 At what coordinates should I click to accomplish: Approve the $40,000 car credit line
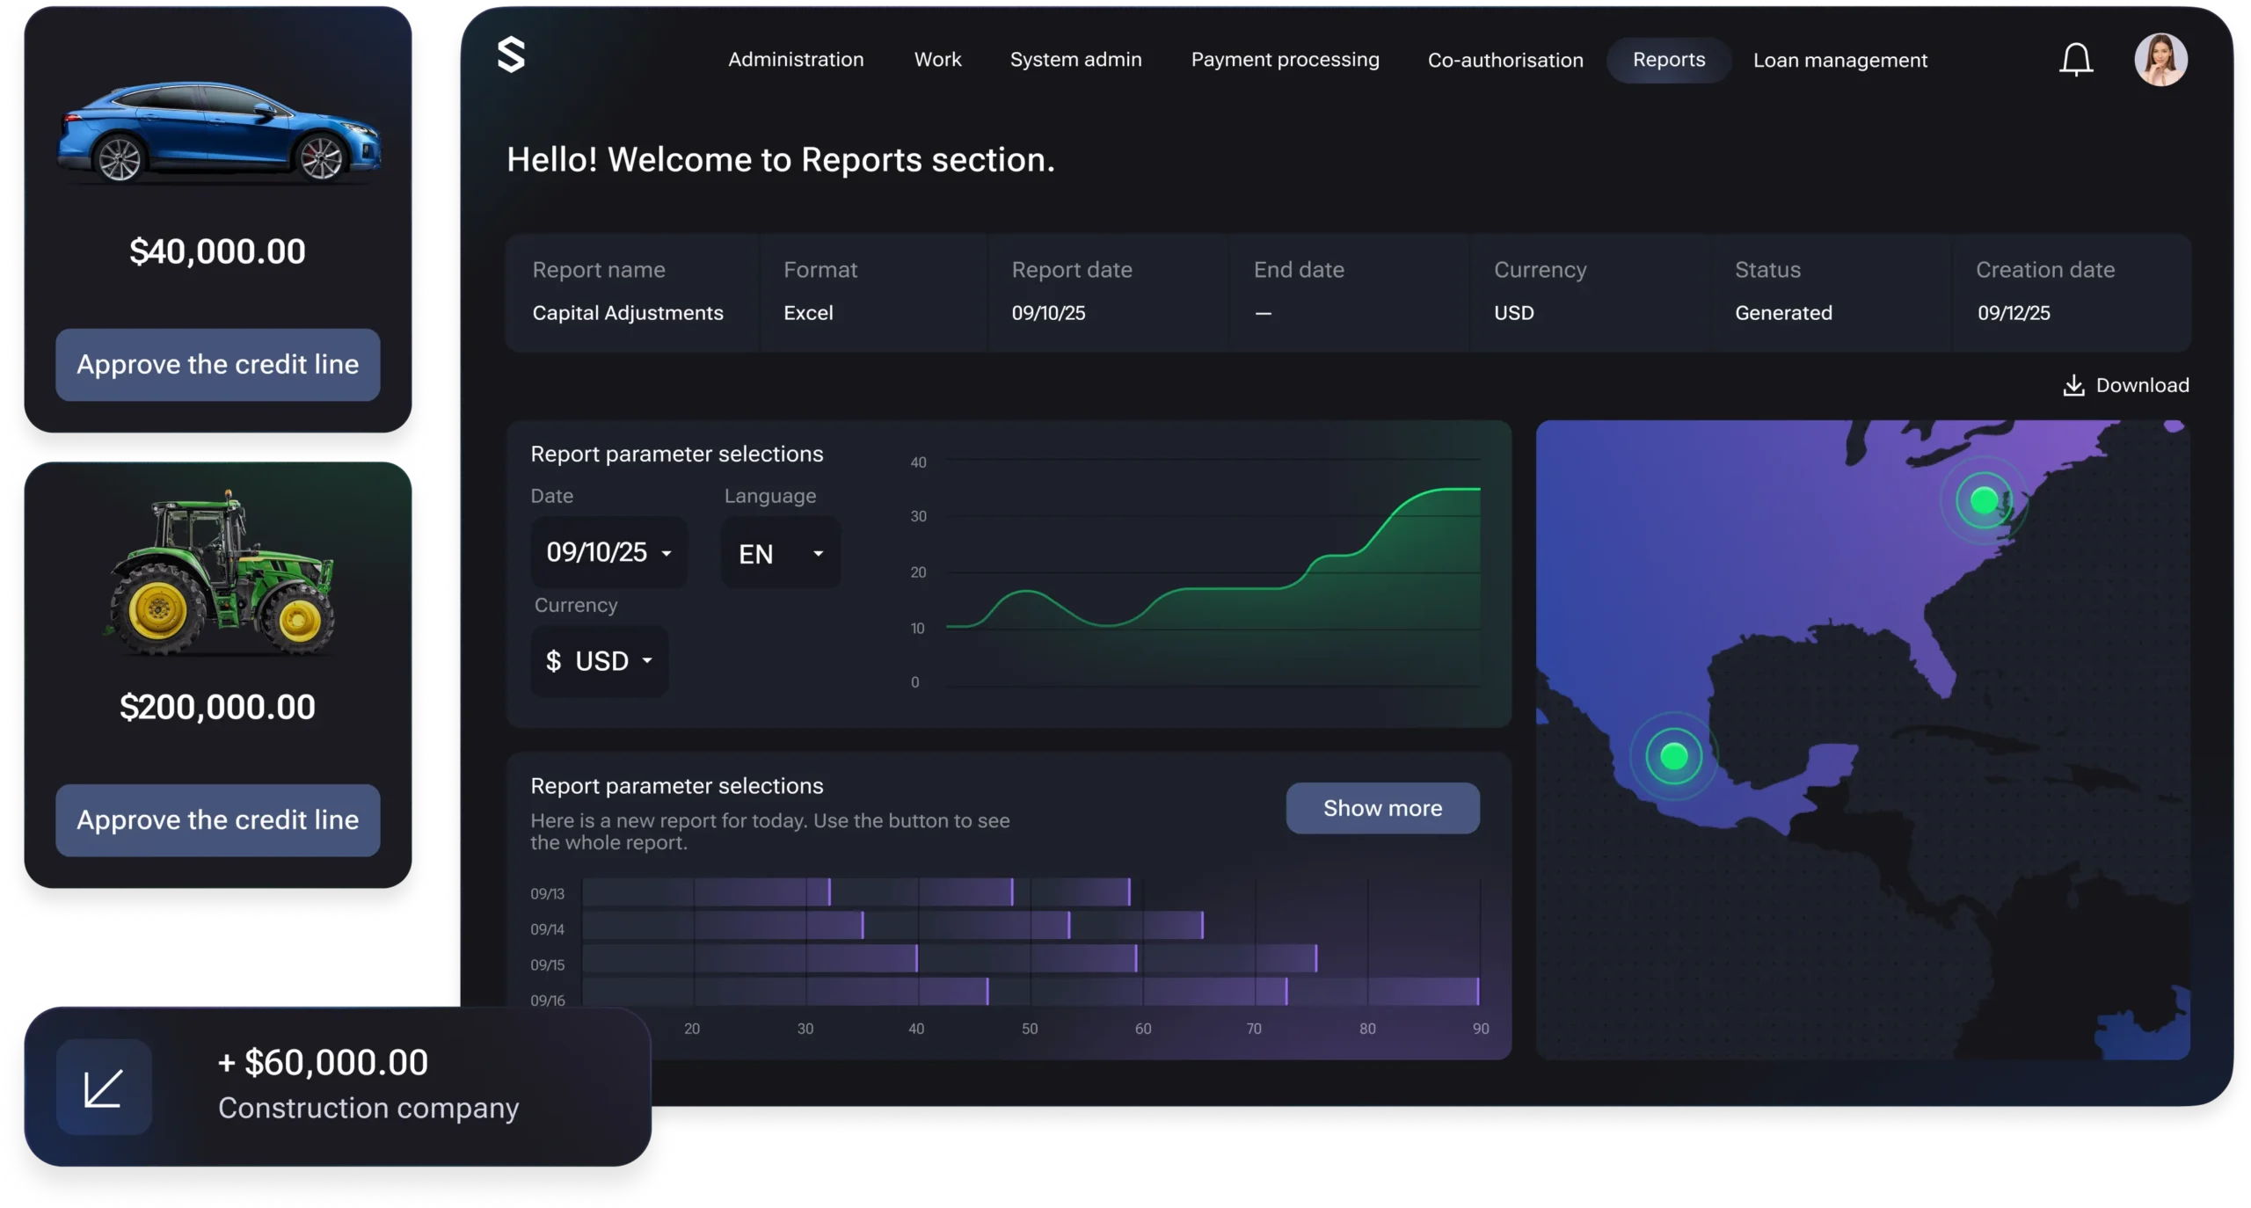pos(218,365)
